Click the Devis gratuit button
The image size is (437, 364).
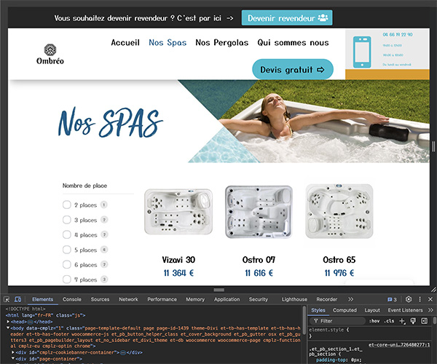293,69
